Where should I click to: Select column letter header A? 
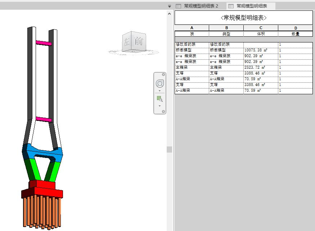[192, 28]
